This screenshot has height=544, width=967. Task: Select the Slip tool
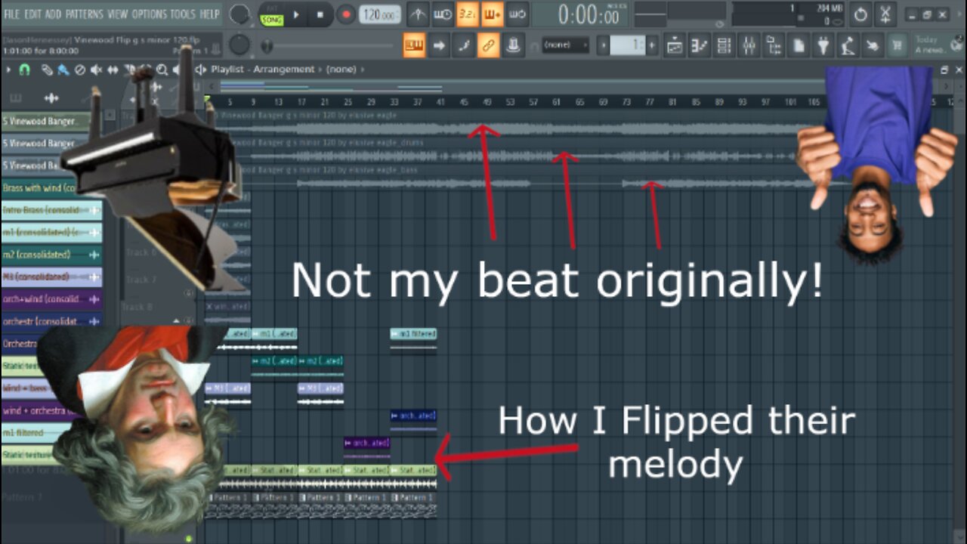click(x=113, y=70)
